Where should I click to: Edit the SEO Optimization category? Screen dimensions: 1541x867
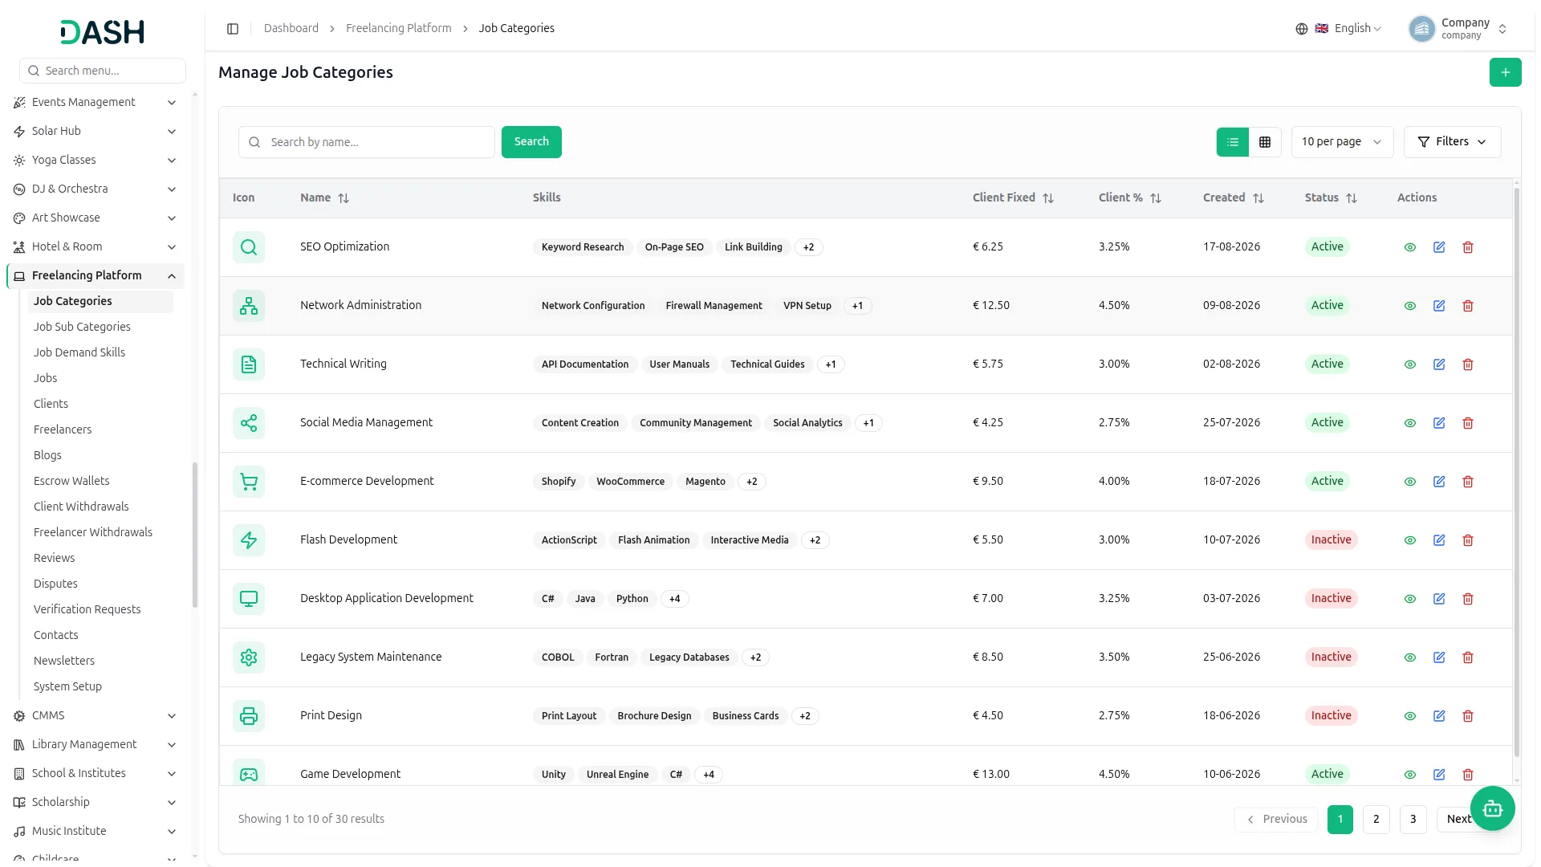click(x=1439, y=247)
